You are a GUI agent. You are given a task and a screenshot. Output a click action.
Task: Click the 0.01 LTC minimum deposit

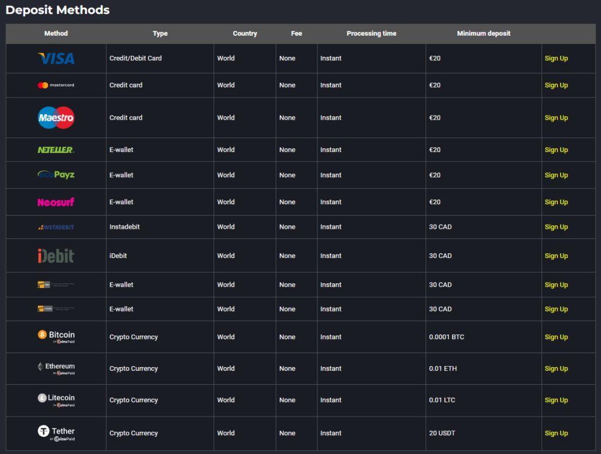pos(442,400)
